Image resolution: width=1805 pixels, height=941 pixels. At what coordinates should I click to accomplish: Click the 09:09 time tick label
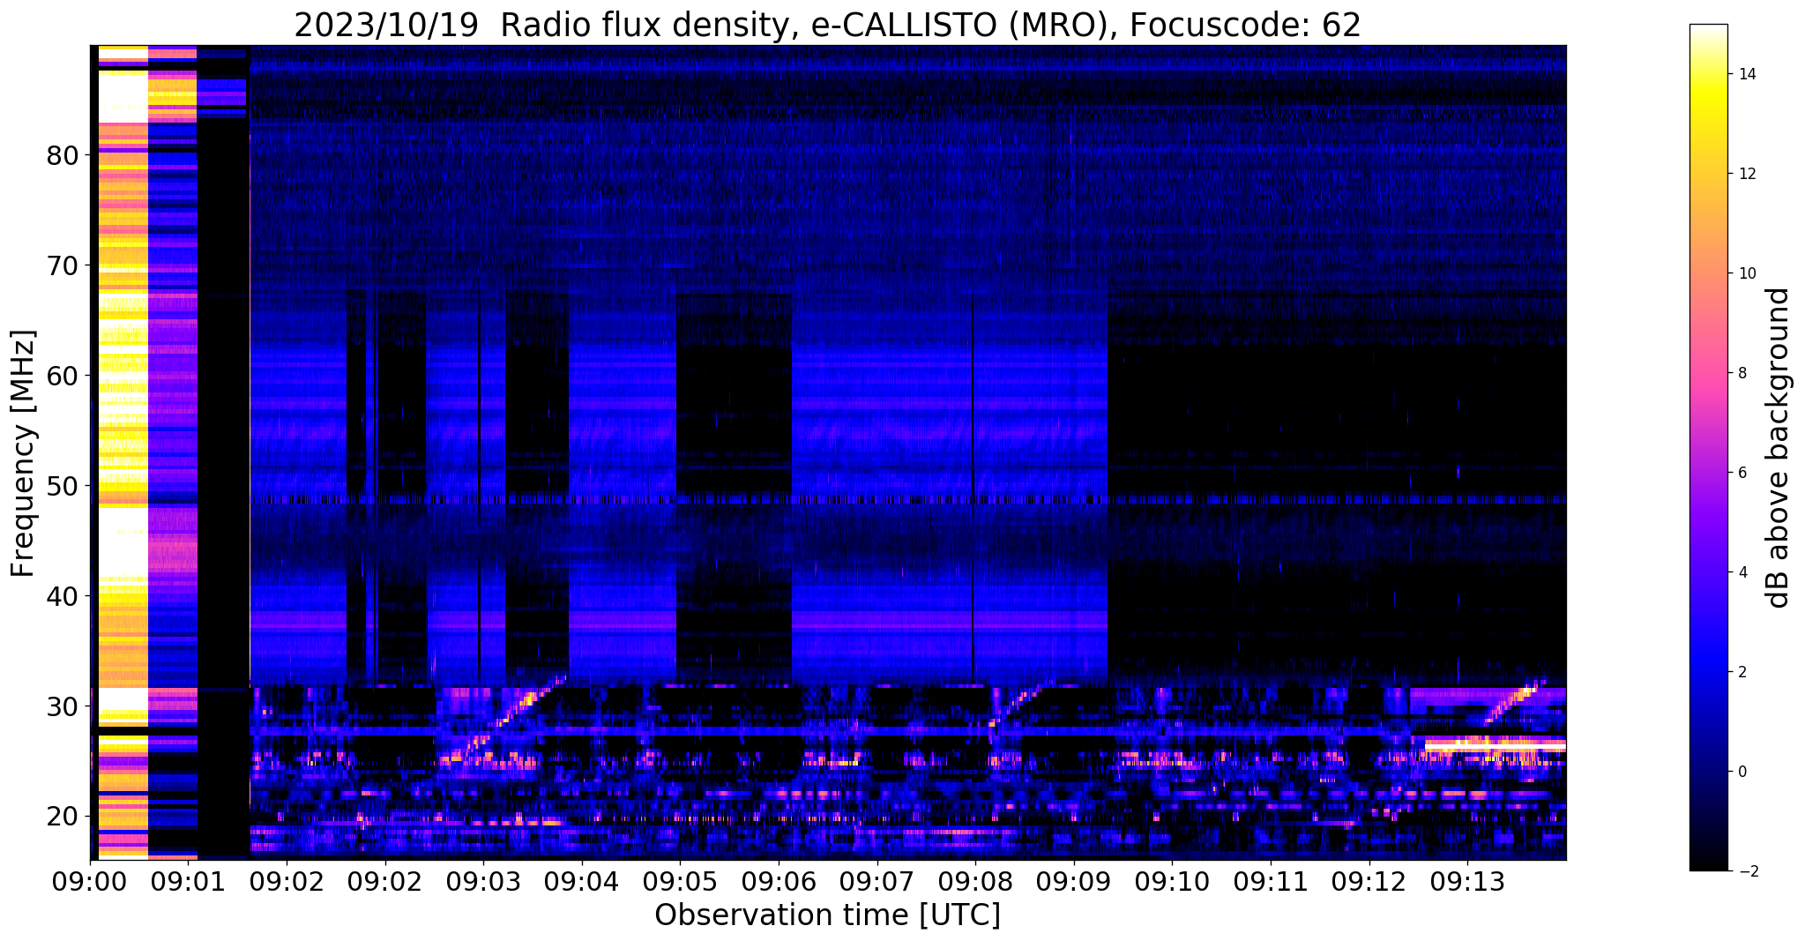1073,882
